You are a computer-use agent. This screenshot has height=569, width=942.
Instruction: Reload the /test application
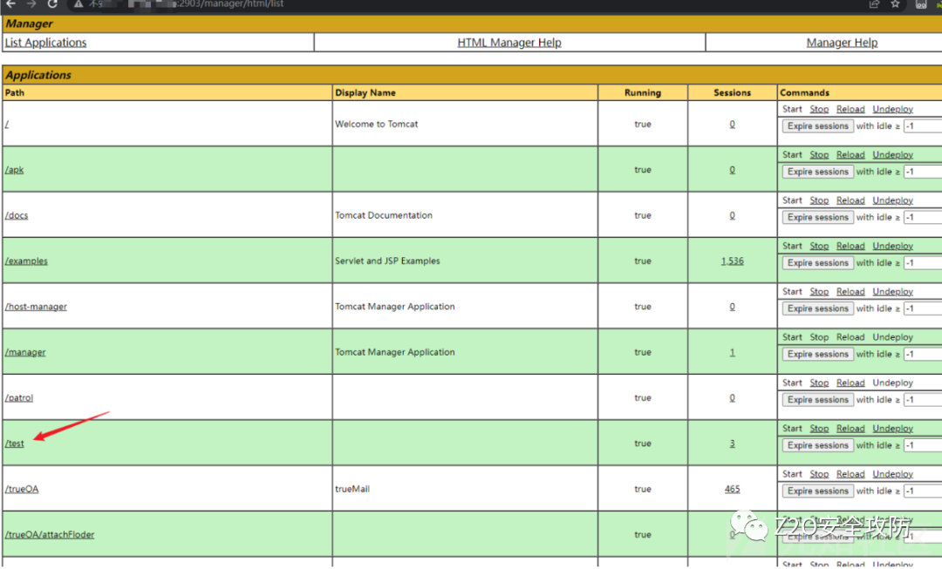coord(850,429)
